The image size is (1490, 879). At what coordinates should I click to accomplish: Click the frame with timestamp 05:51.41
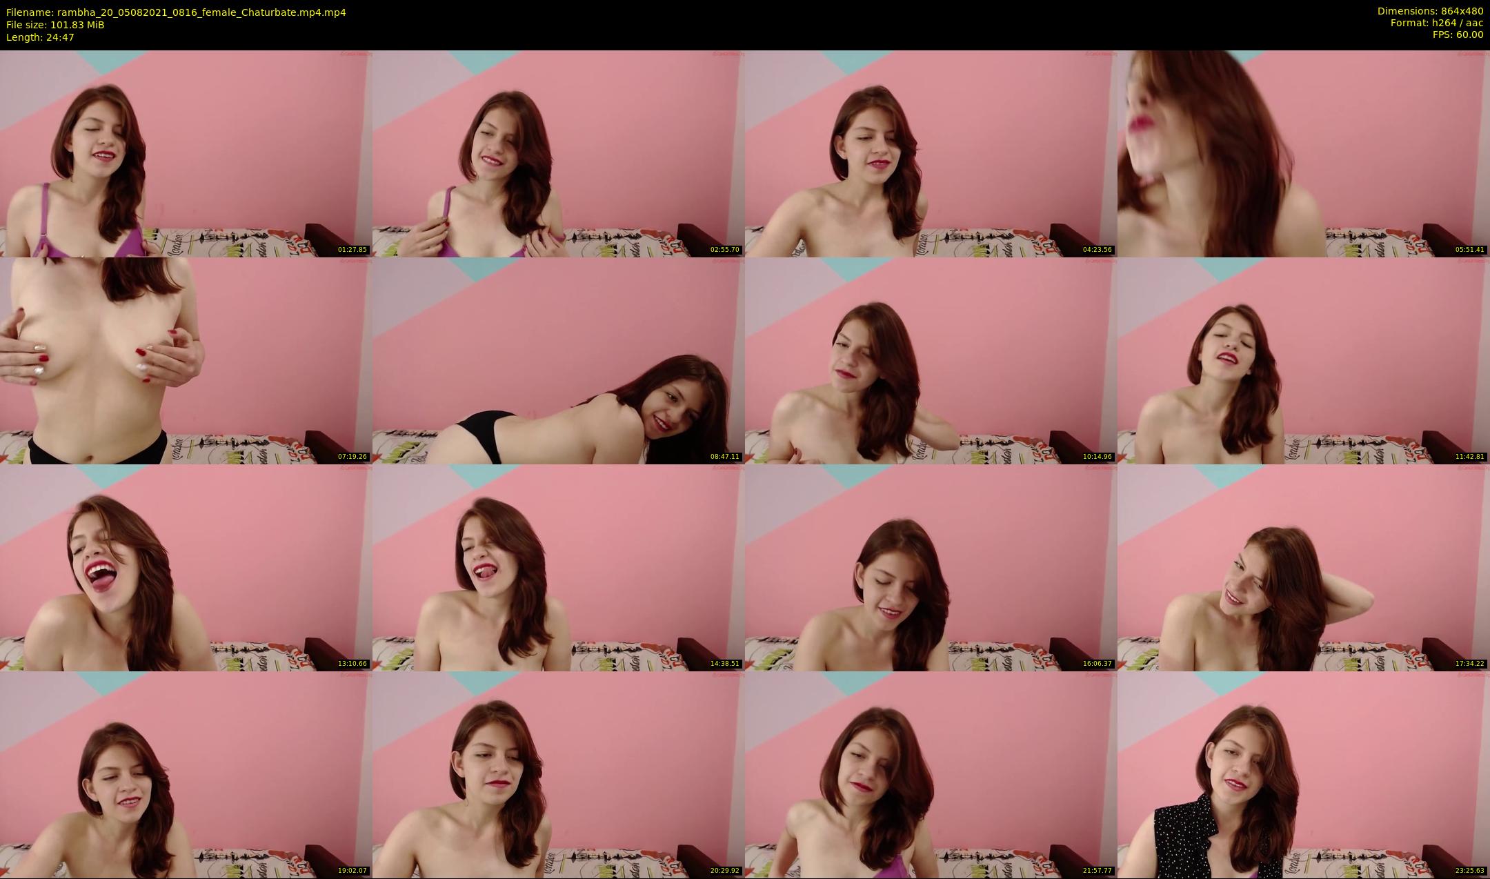pyautogui.click(x=1303, y=153)
